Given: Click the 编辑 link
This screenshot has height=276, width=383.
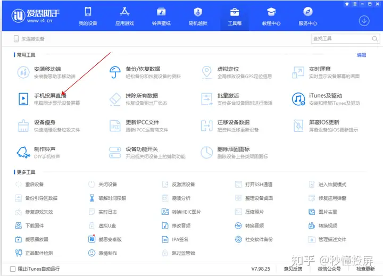Looking at the screenshot, I should (x=362, y=55).
